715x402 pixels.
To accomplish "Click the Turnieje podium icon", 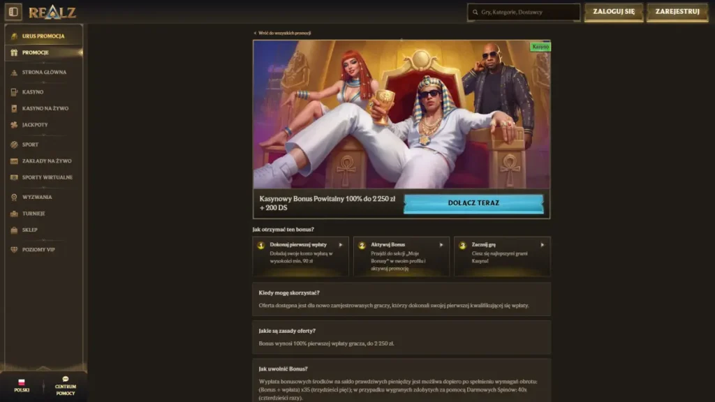I will (x=14, y=214).
